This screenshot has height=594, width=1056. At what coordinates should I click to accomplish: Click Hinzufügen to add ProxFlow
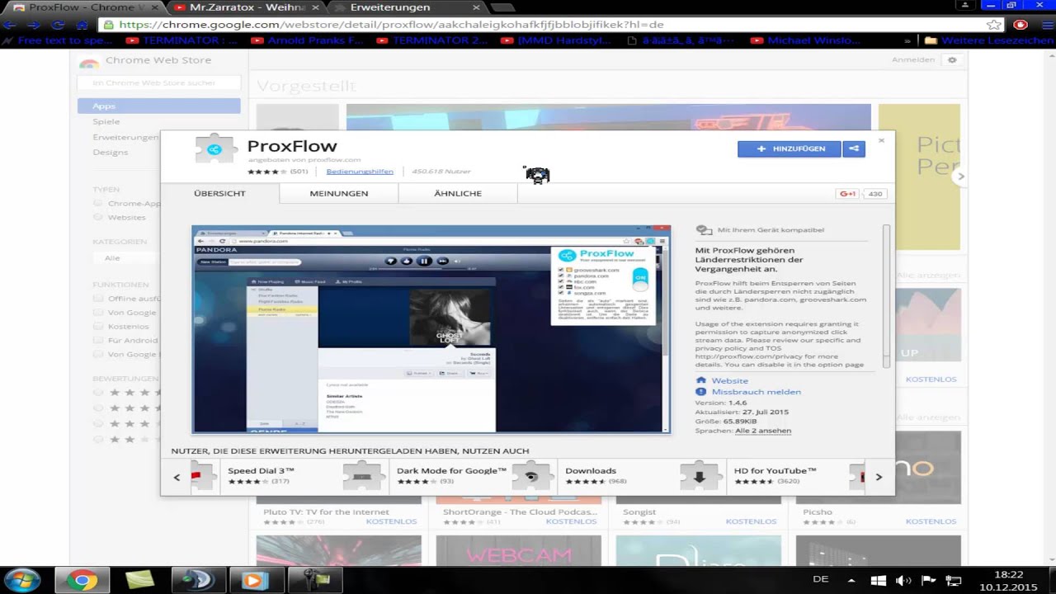(789, 148)
